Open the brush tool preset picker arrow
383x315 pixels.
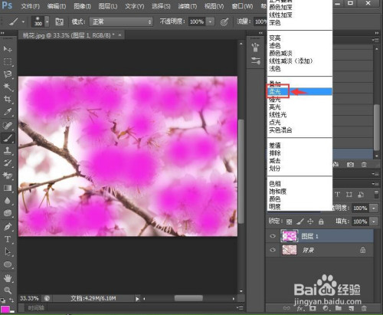(23, 22)
